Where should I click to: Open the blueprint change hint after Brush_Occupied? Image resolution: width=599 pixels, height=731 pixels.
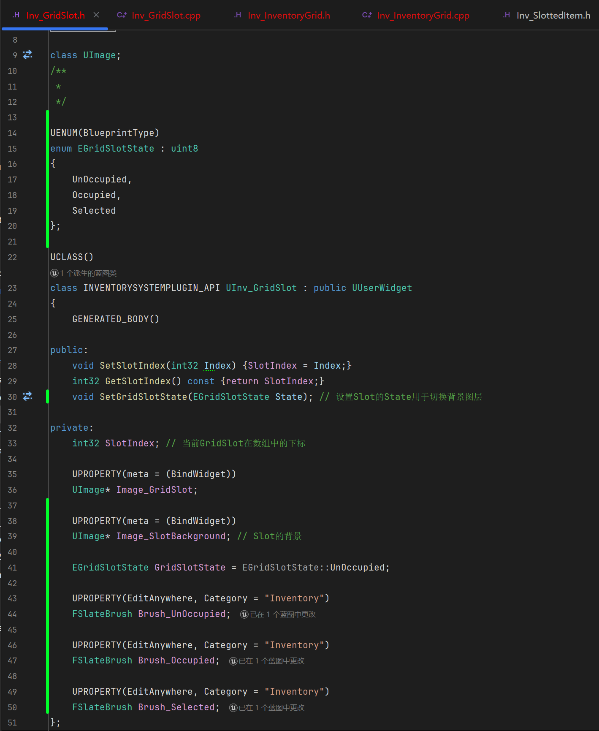pos(271,661)
